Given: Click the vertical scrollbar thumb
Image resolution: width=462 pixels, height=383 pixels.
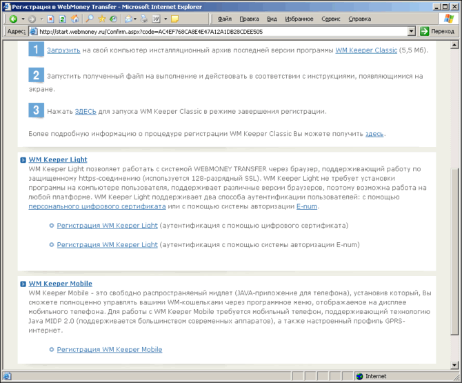Looking at the screenshot, I should coord(454,251).
